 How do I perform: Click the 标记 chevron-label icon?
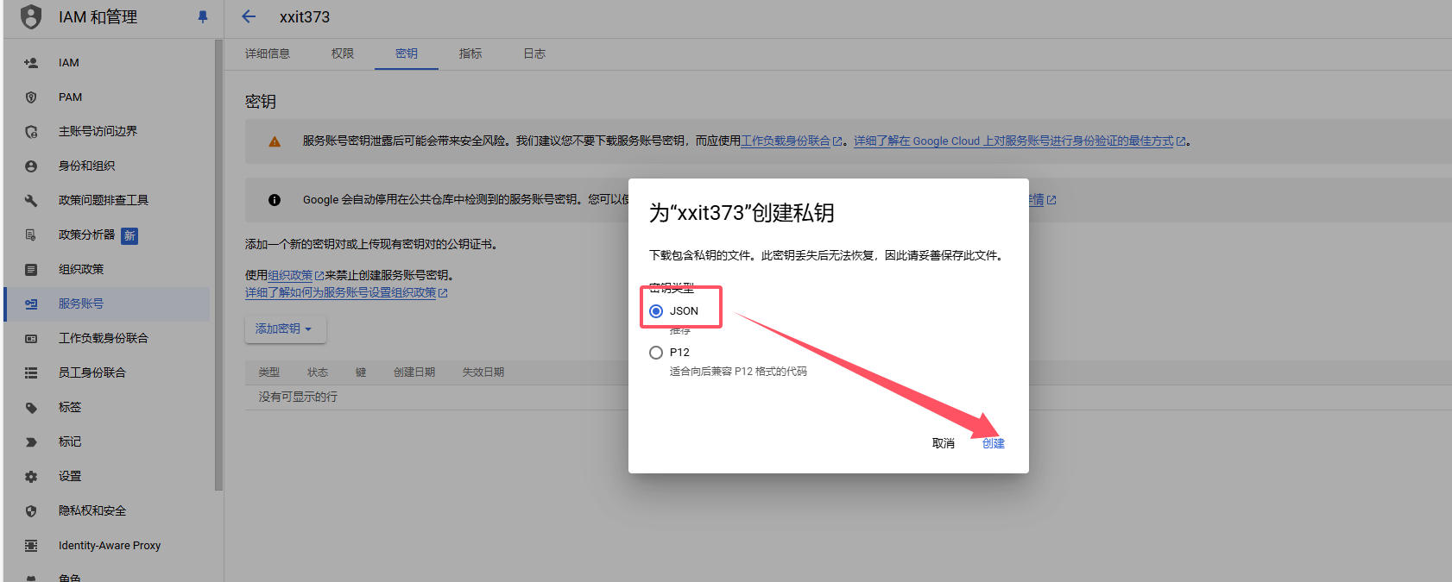(x=31, y=442)
